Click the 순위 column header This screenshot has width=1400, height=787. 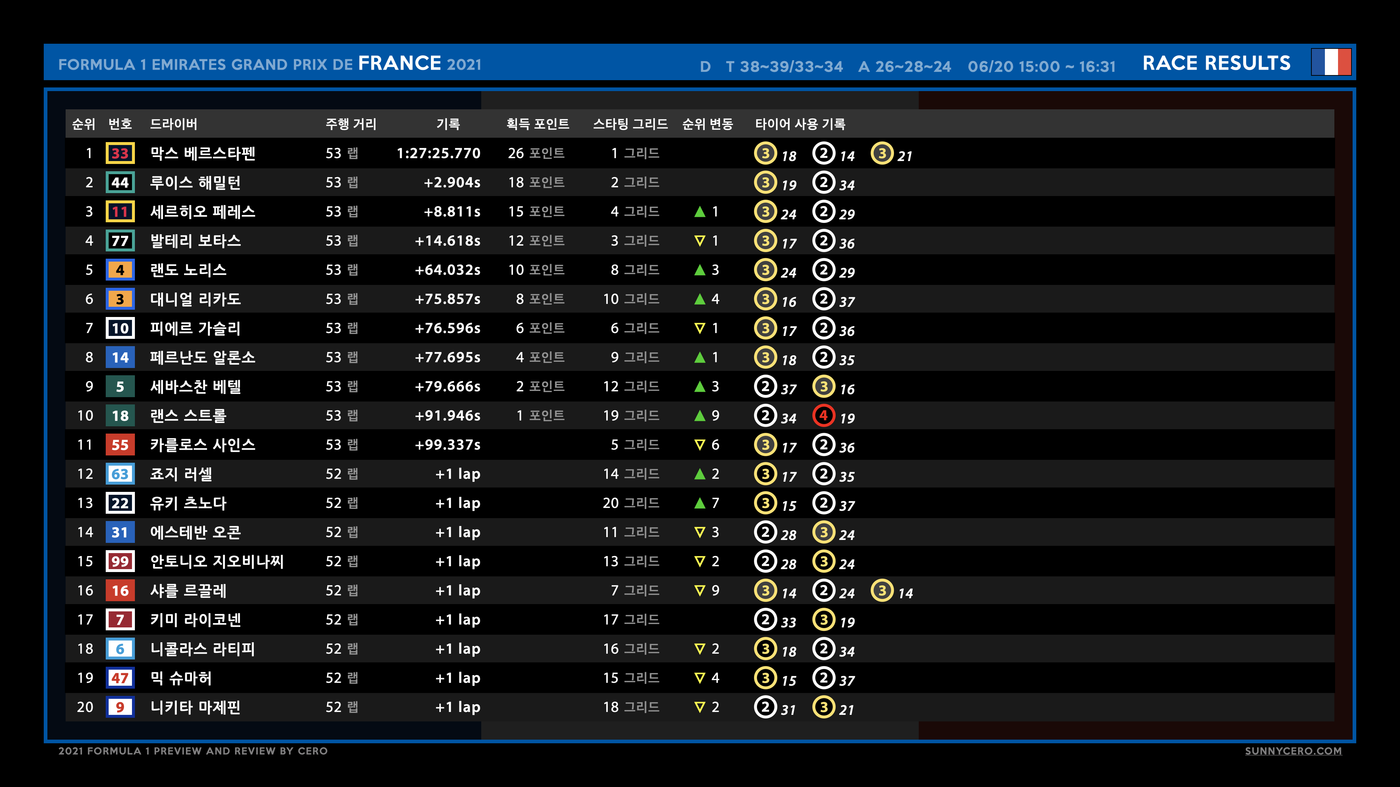point(84,124)
